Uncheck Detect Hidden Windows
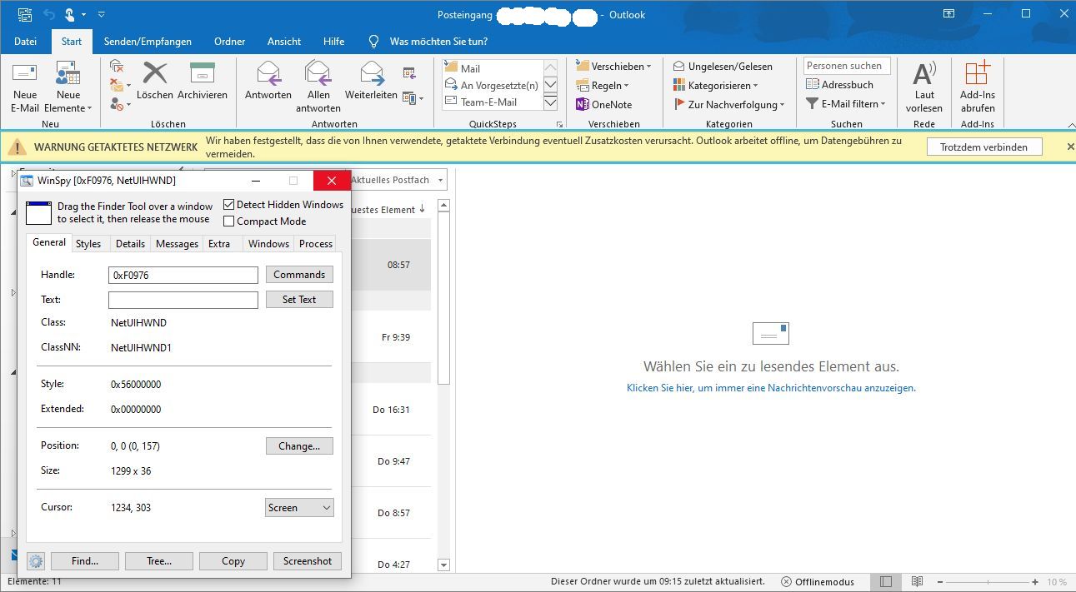 [229, 205]
